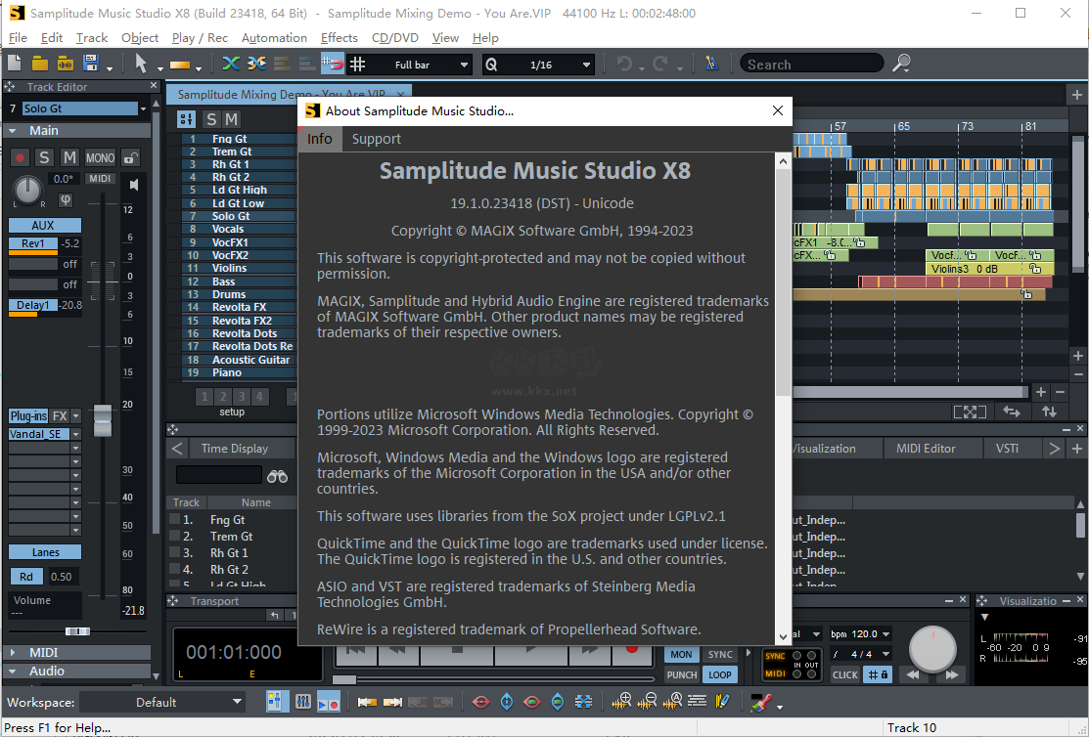Click the CLICK metronome button

click(x=845, y=674)
